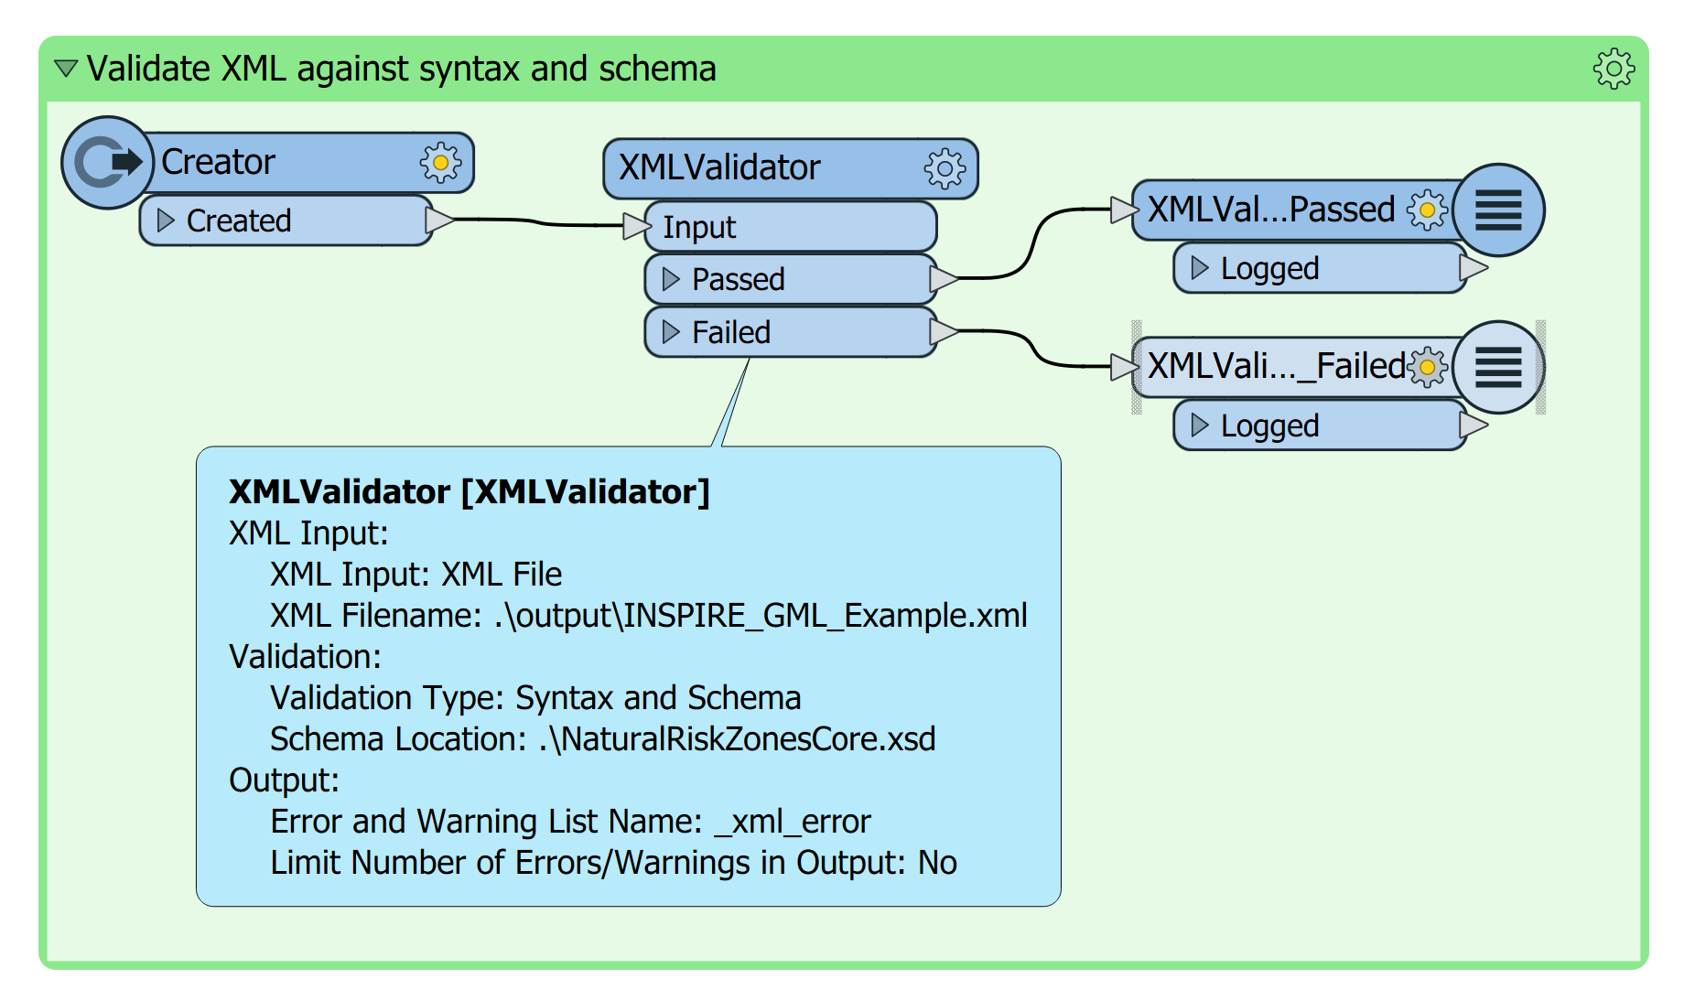Open the XMLValidator gear parameters icon

[945, 168]
